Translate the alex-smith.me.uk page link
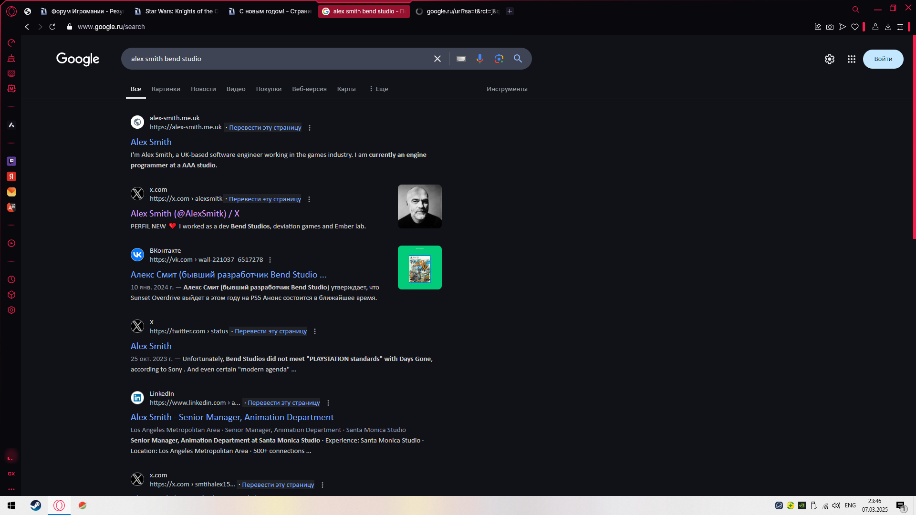 (265, 128)
